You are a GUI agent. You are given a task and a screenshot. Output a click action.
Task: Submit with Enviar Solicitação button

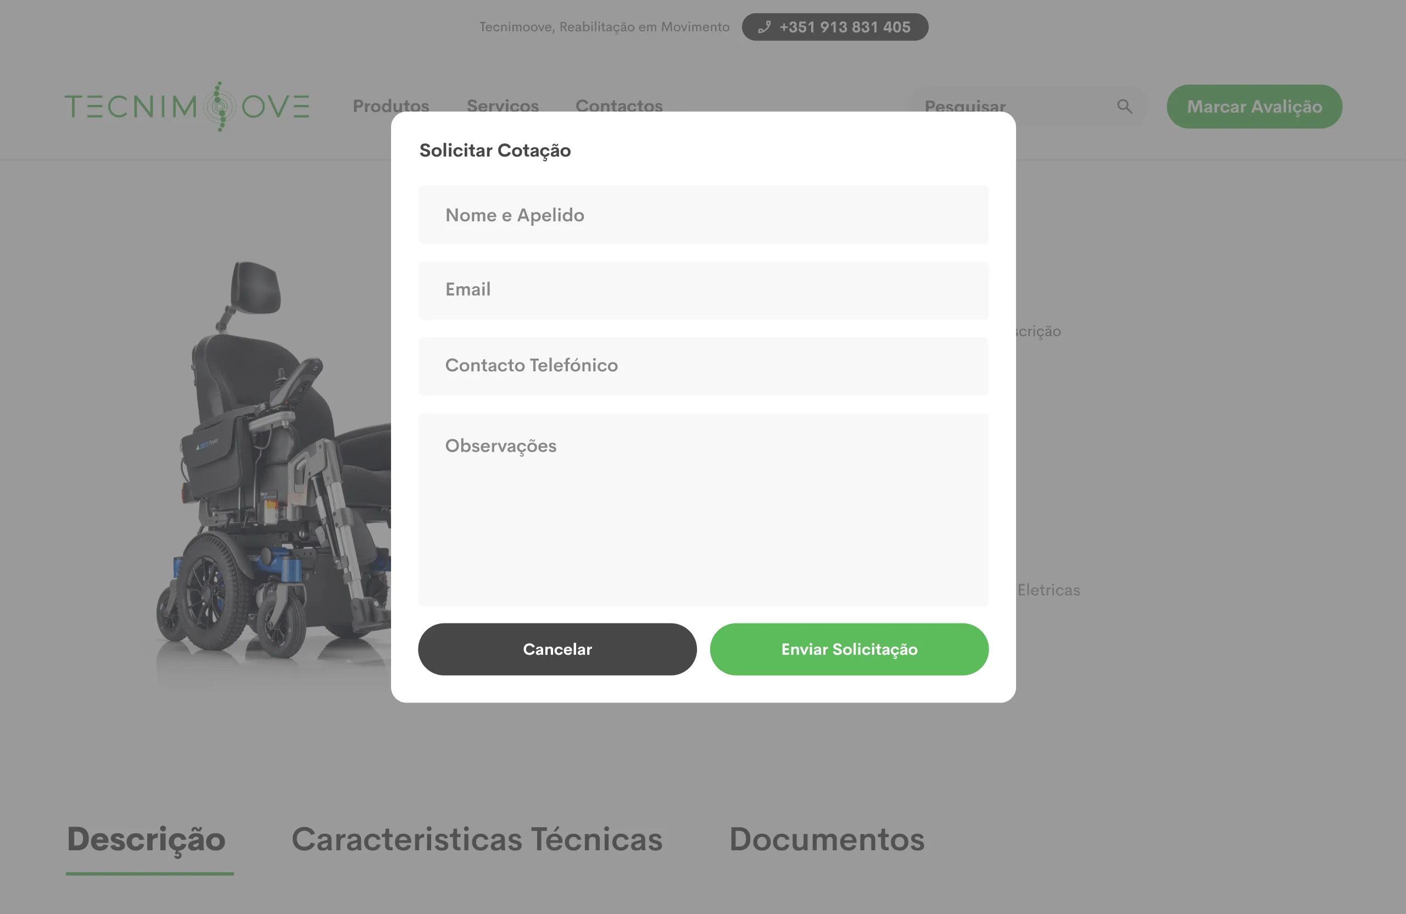849,649
